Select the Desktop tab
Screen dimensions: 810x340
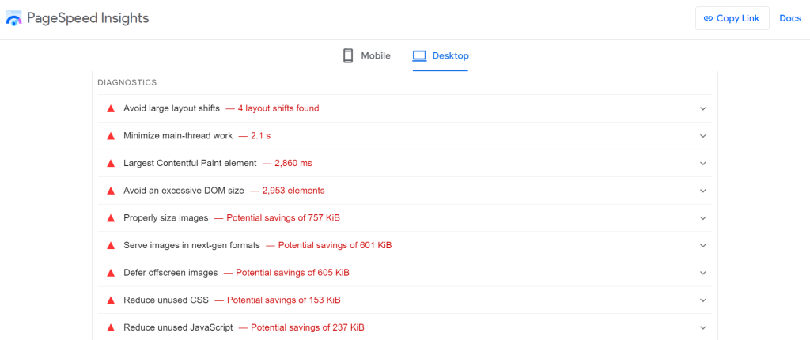click(x=441, y=55)
